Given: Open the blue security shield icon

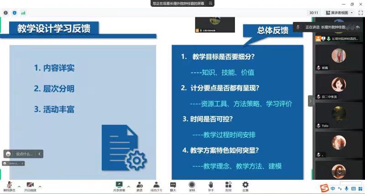Looking at the screenshot, I should point(15,13).
